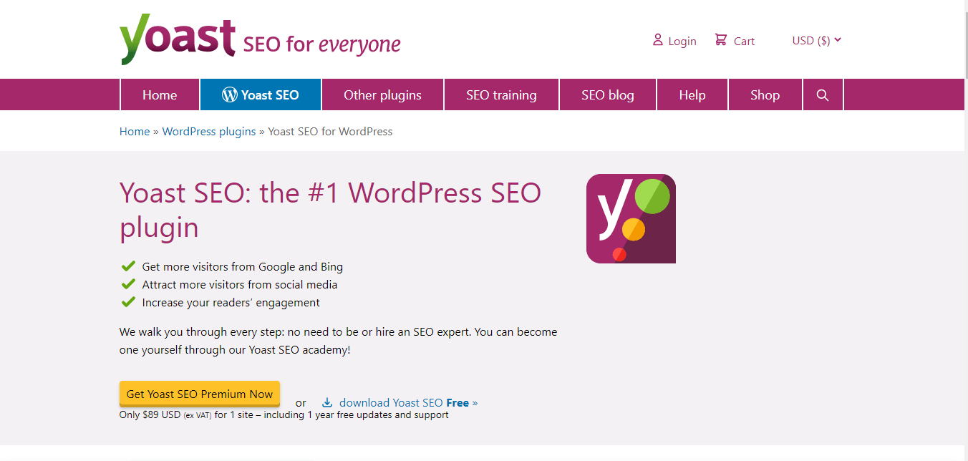
Task: Open the SEO training menu item
Action: (501, 95)
